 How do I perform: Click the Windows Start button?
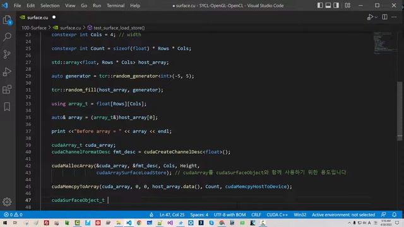(x=5, y=223)
